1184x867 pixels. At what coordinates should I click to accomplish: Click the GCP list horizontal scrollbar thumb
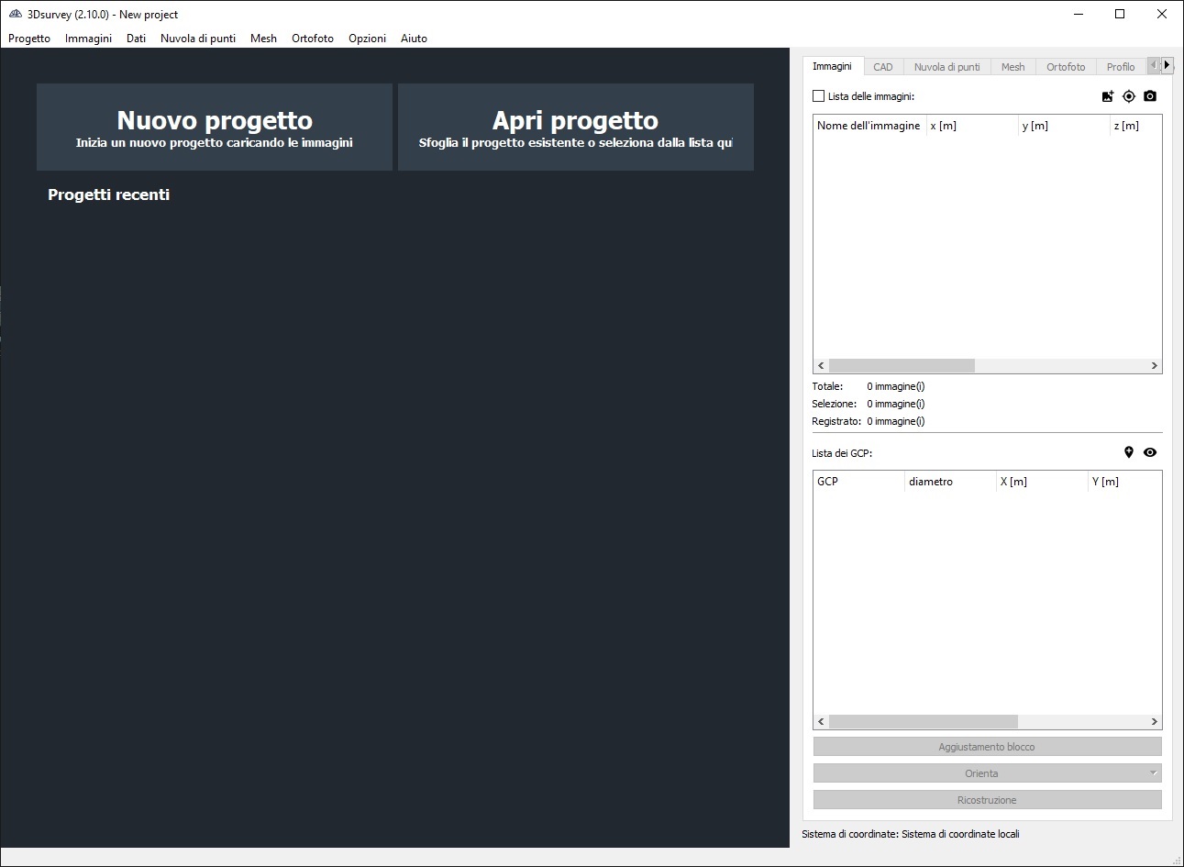(924, 721)
